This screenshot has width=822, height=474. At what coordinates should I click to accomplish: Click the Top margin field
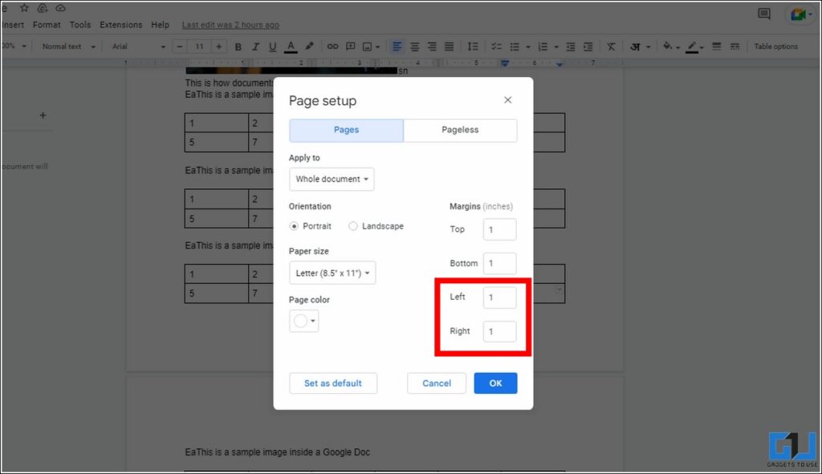[x=499, y=229]
